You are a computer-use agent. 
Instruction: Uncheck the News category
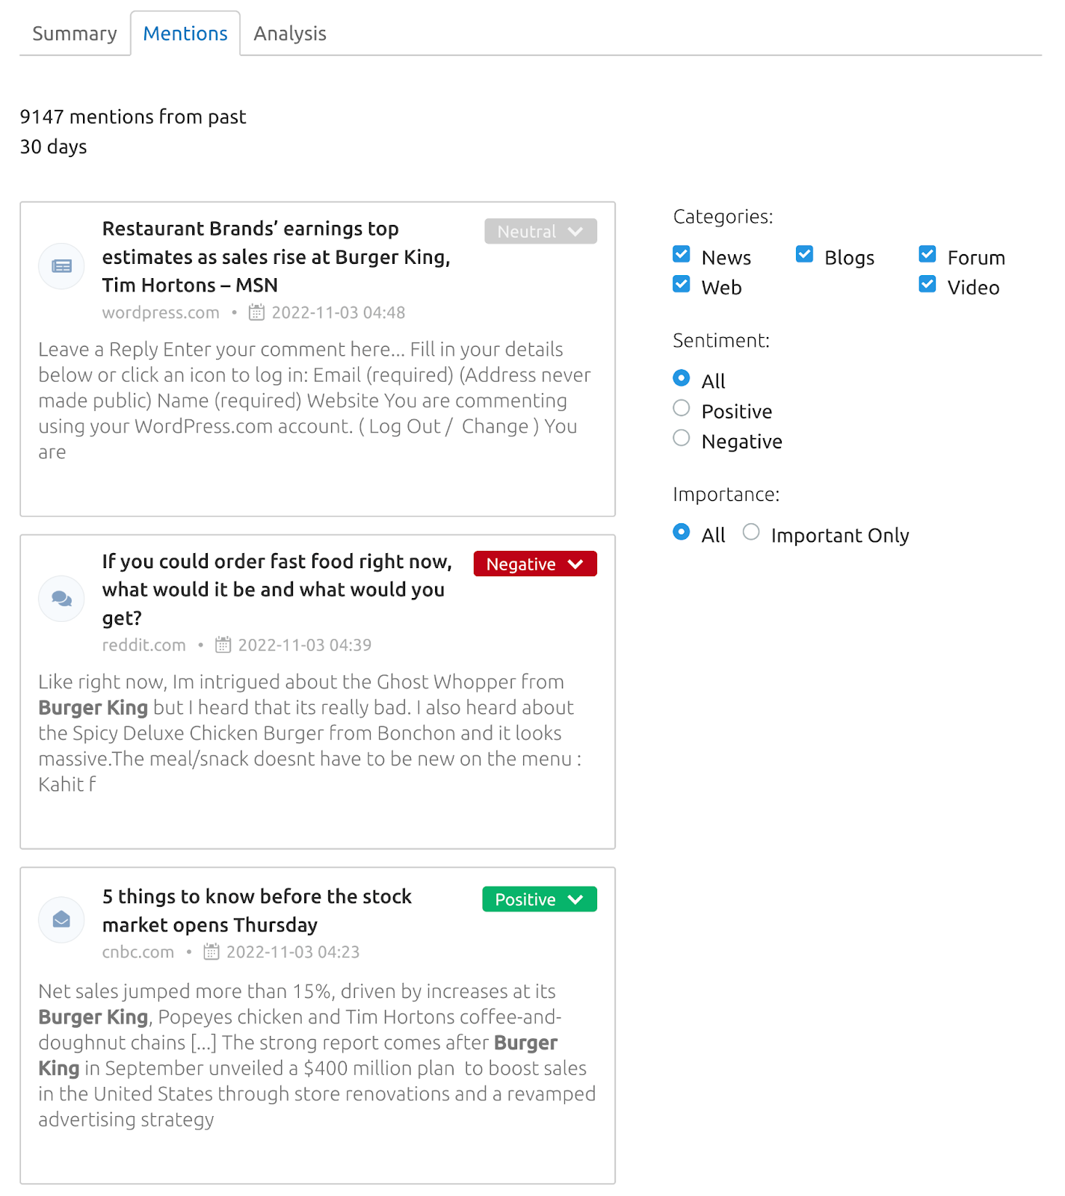click(x=681, y=254)
